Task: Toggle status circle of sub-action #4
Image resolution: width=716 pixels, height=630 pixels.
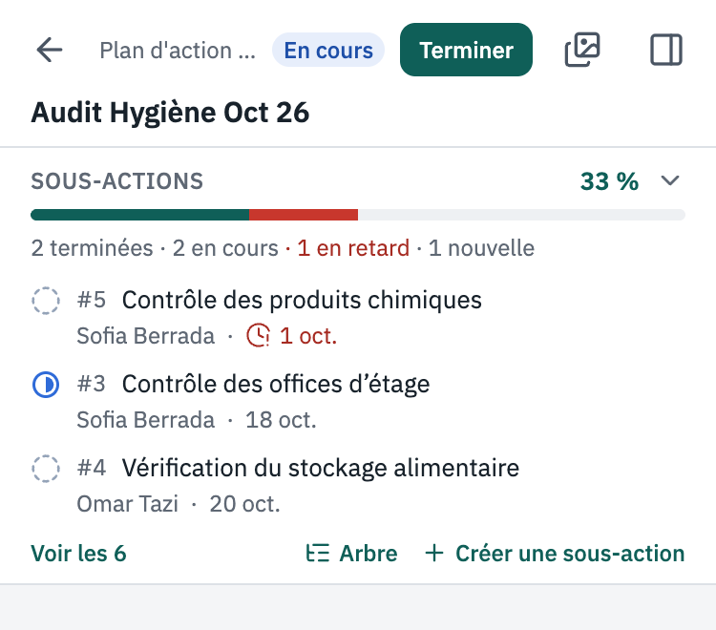Action: point(46,469)
